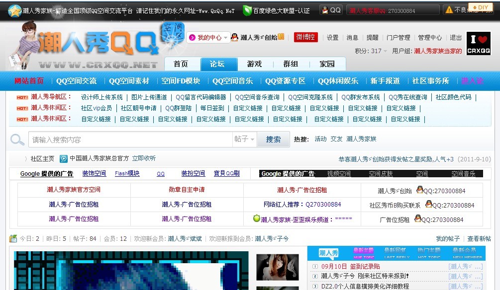This screenshot has width=500, height=290.
Task: Click the penguin icon beside 潮人秀创始 username
Action: pos(234,37)
